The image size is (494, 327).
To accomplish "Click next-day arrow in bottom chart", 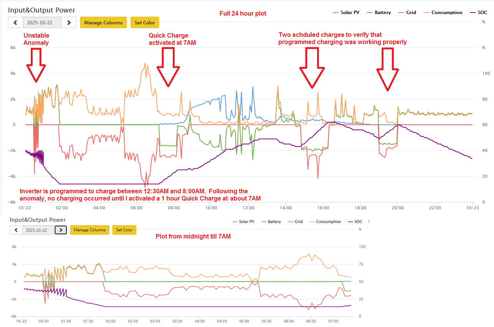I will [61, 230].
